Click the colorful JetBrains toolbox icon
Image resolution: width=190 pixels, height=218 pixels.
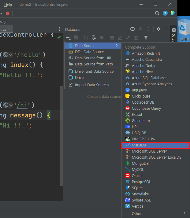173,13
